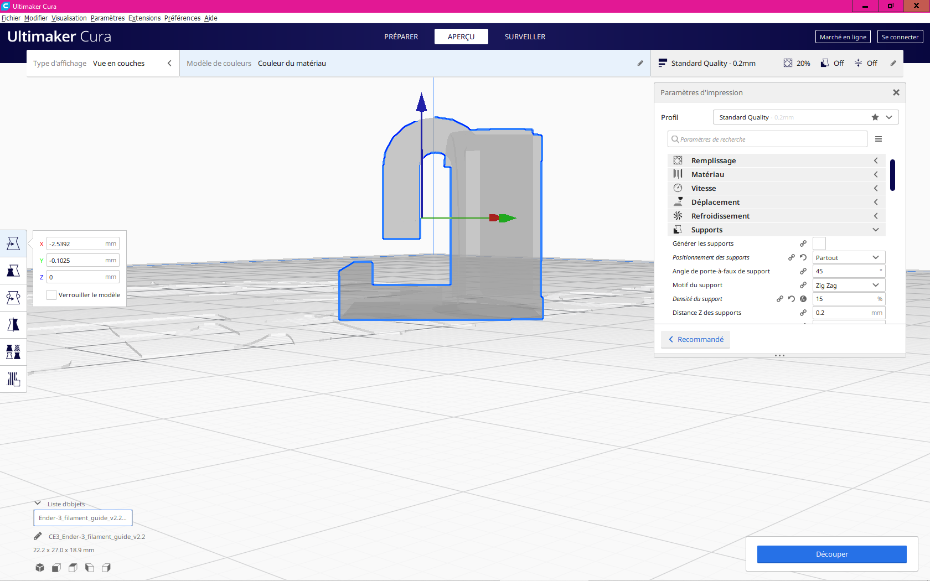Close the Paramètres d'impression panel
930x581 pixels.
(896, 92)
